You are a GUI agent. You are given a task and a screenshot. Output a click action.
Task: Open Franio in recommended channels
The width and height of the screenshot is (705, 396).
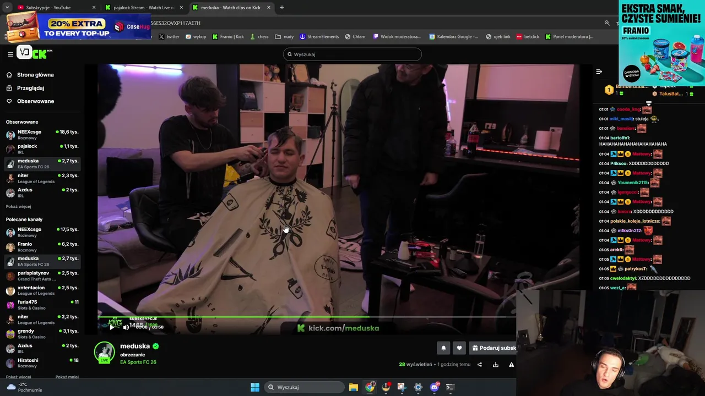pos(42,247)
